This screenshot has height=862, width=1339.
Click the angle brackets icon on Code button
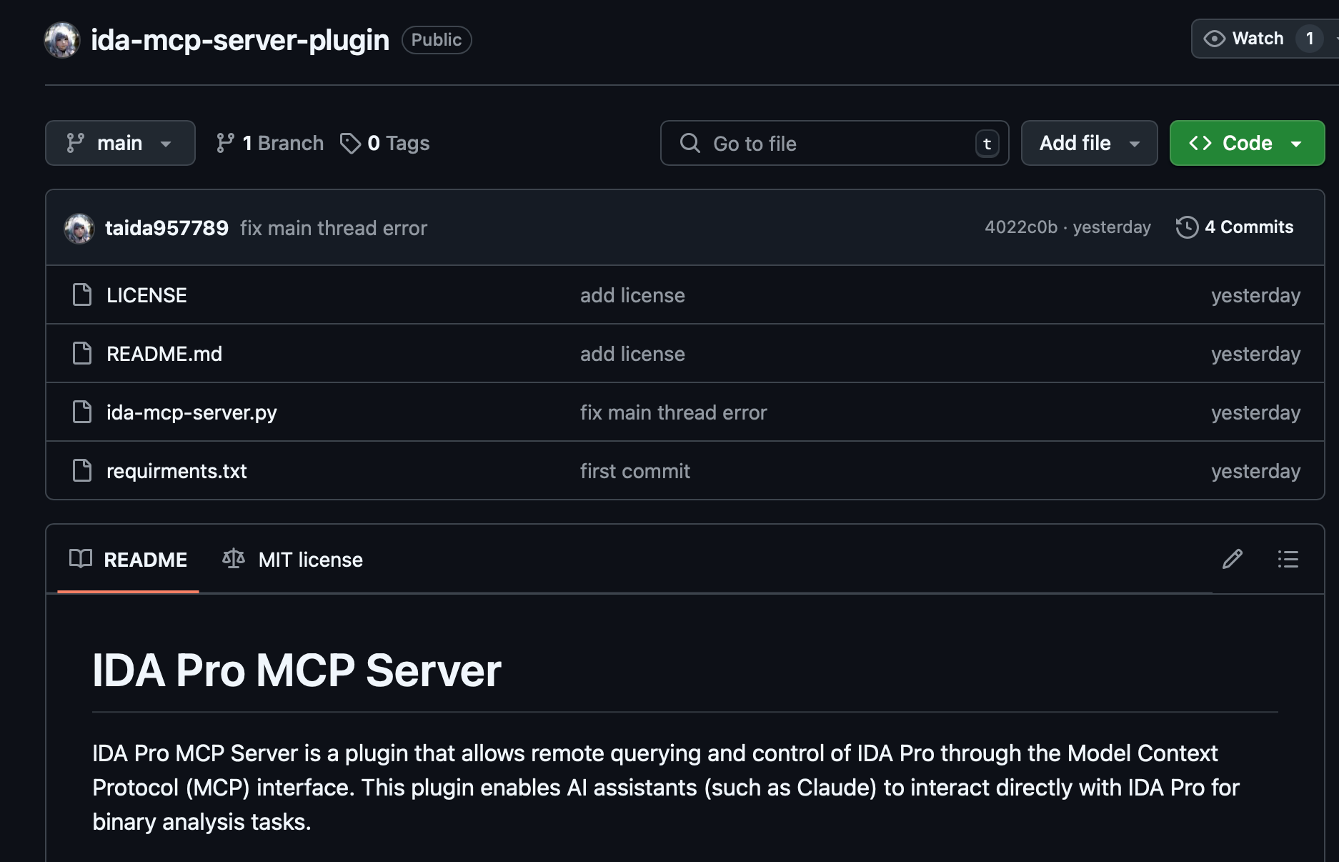[x=1200, y=143]
